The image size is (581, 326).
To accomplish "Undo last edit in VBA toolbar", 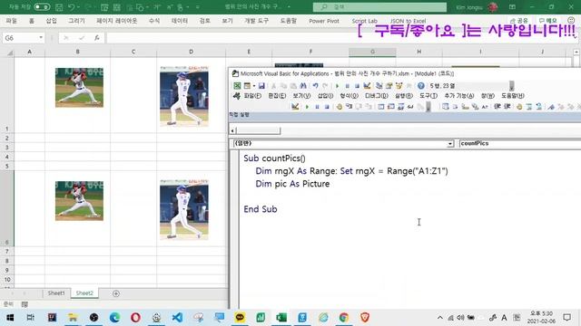I will coord(315,86).
